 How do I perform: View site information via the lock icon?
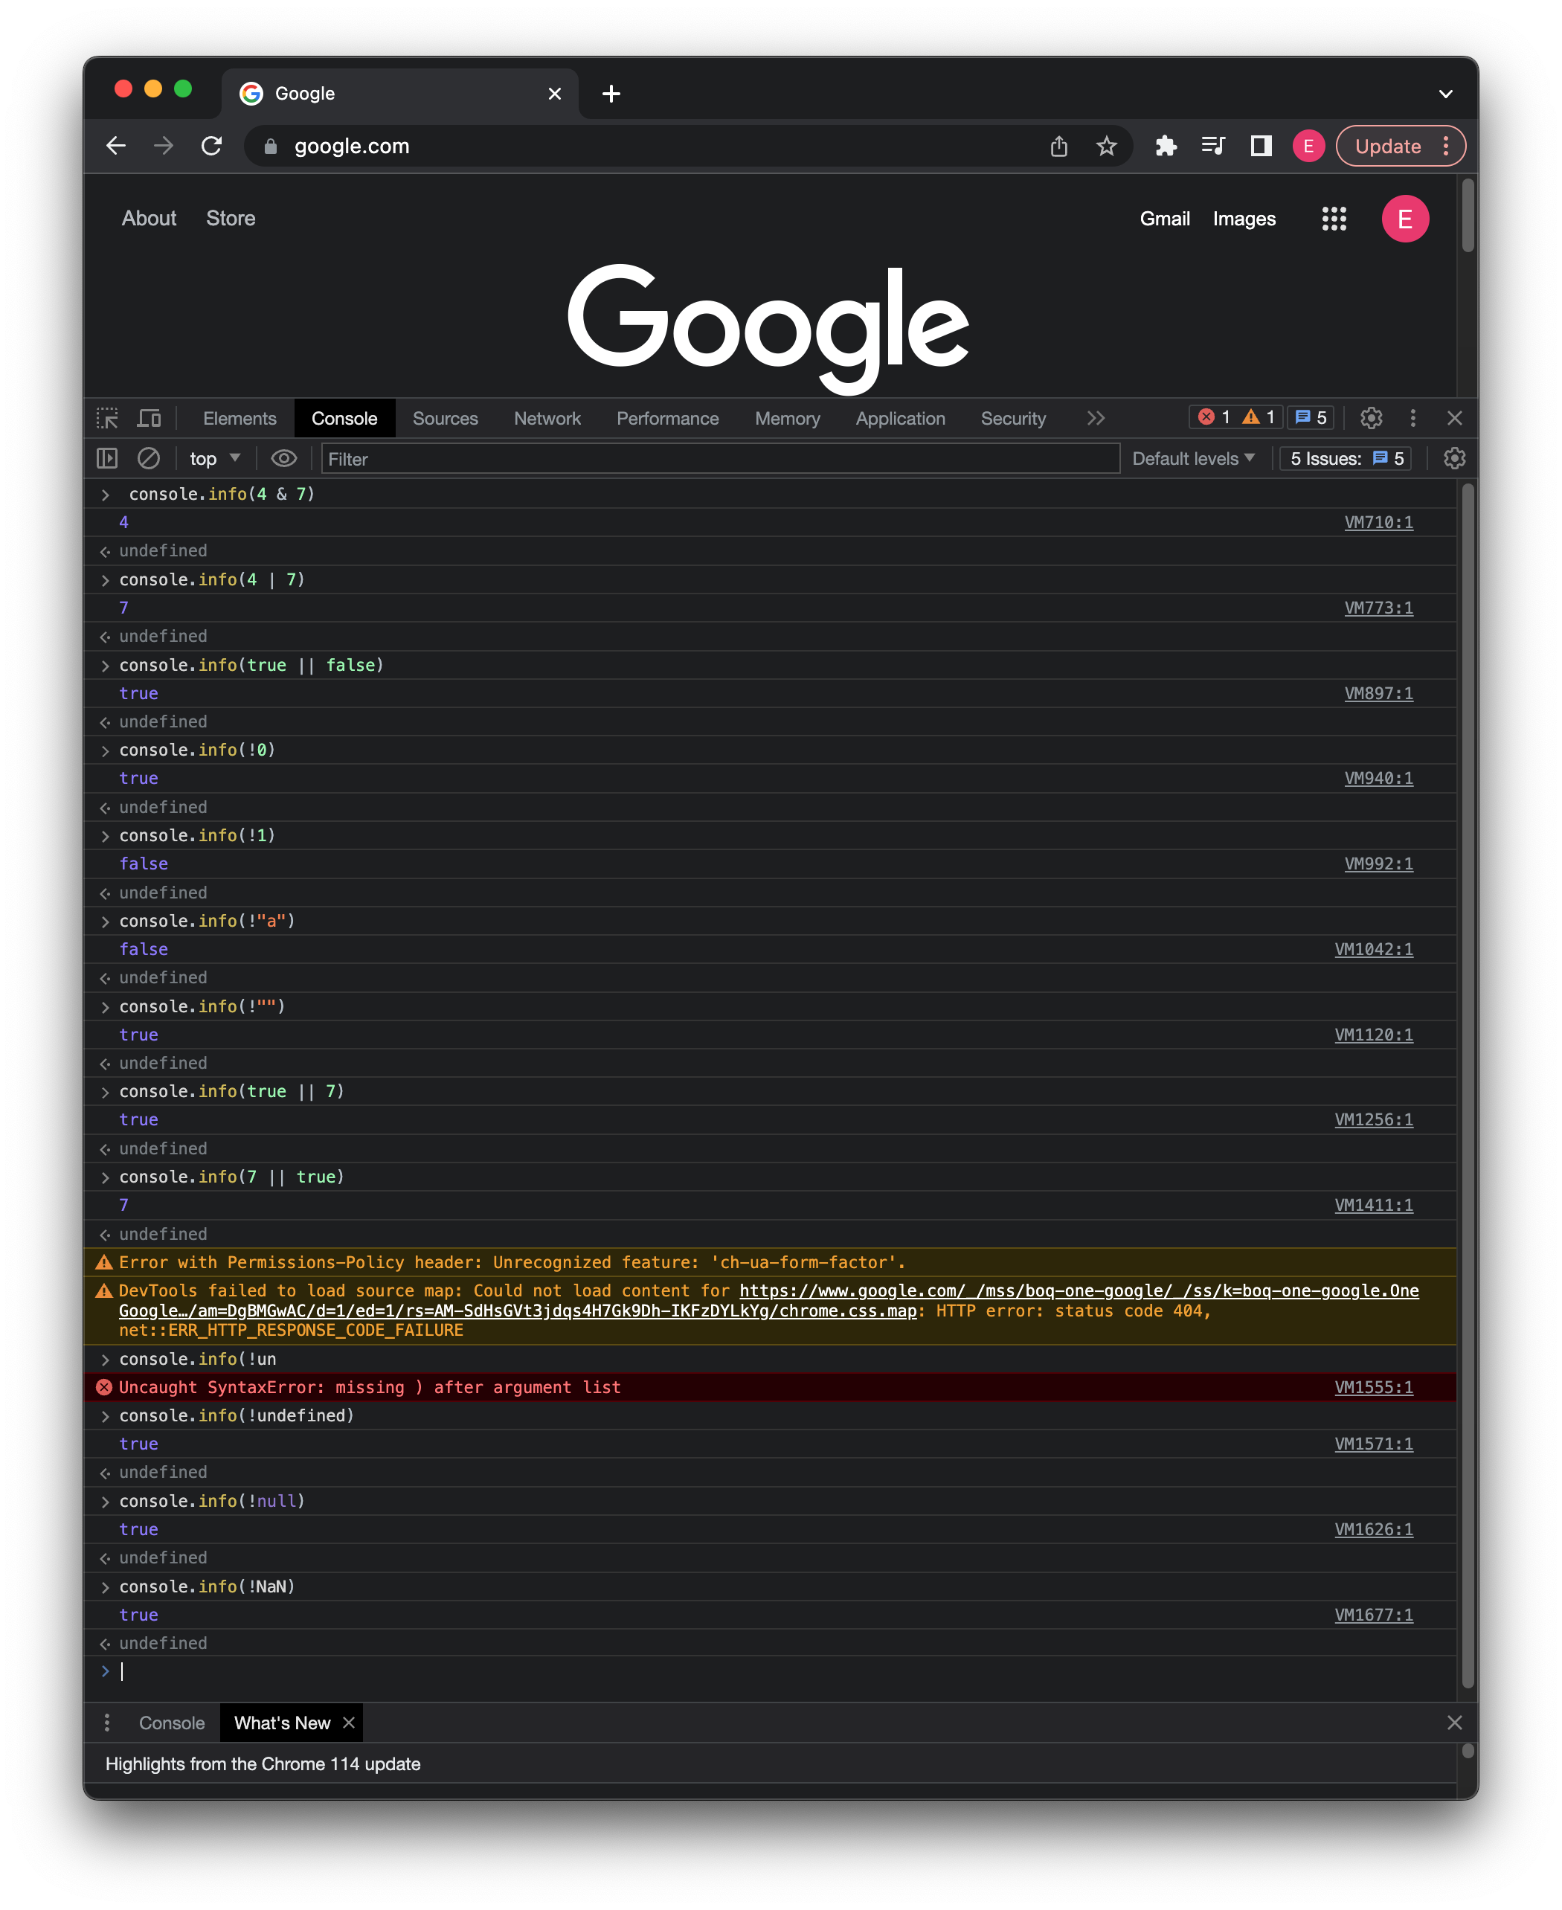pyautogui.click(x=270, y=146)
